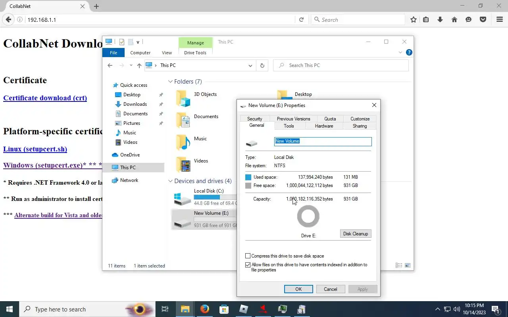Open the Sharing tab
Image resolution: width=508 pixels, height=317 pixels.
360,126
